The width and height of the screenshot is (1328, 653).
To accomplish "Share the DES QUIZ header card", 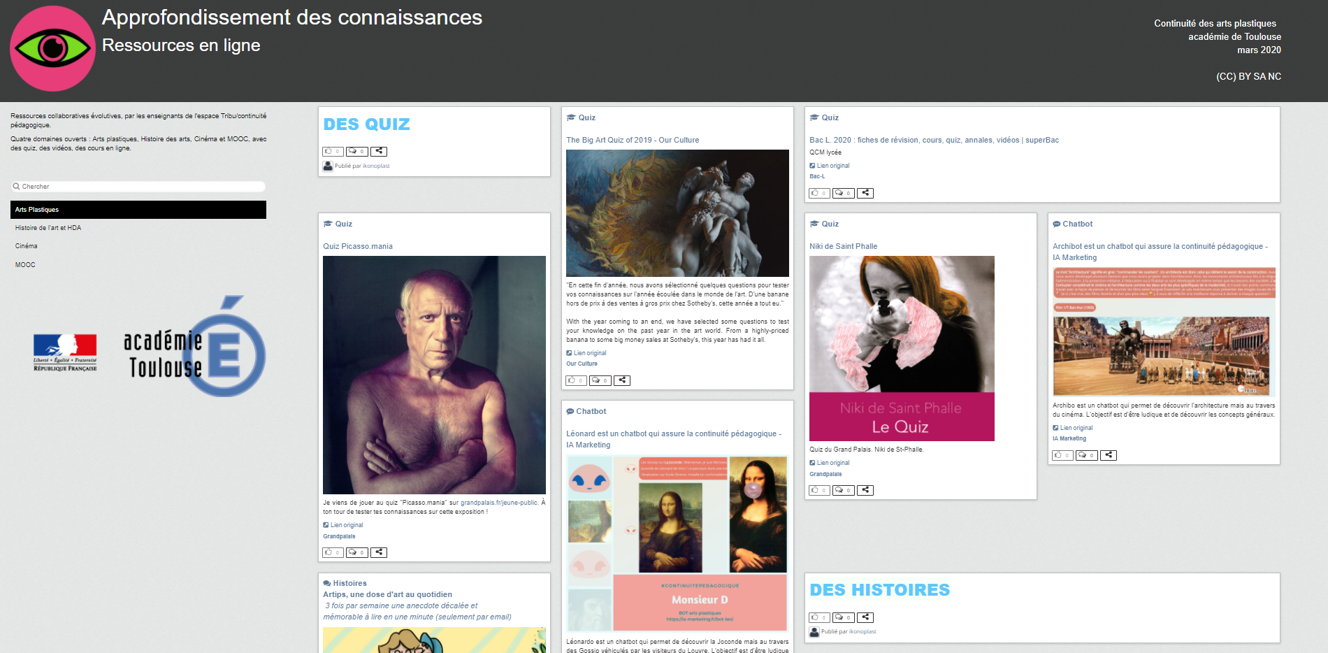I will (x=379, y=151).
